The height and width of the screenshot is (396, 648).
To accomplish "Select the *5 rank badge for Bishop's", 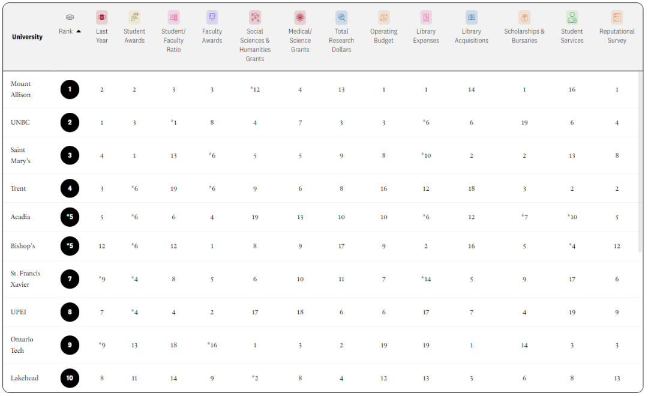I will 70,246.
